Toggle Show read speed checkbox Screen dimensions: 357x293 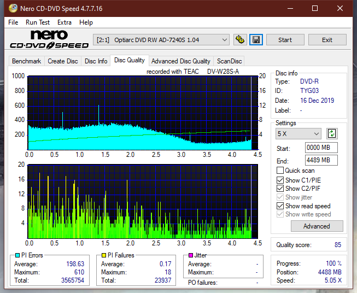pos(280,206)
